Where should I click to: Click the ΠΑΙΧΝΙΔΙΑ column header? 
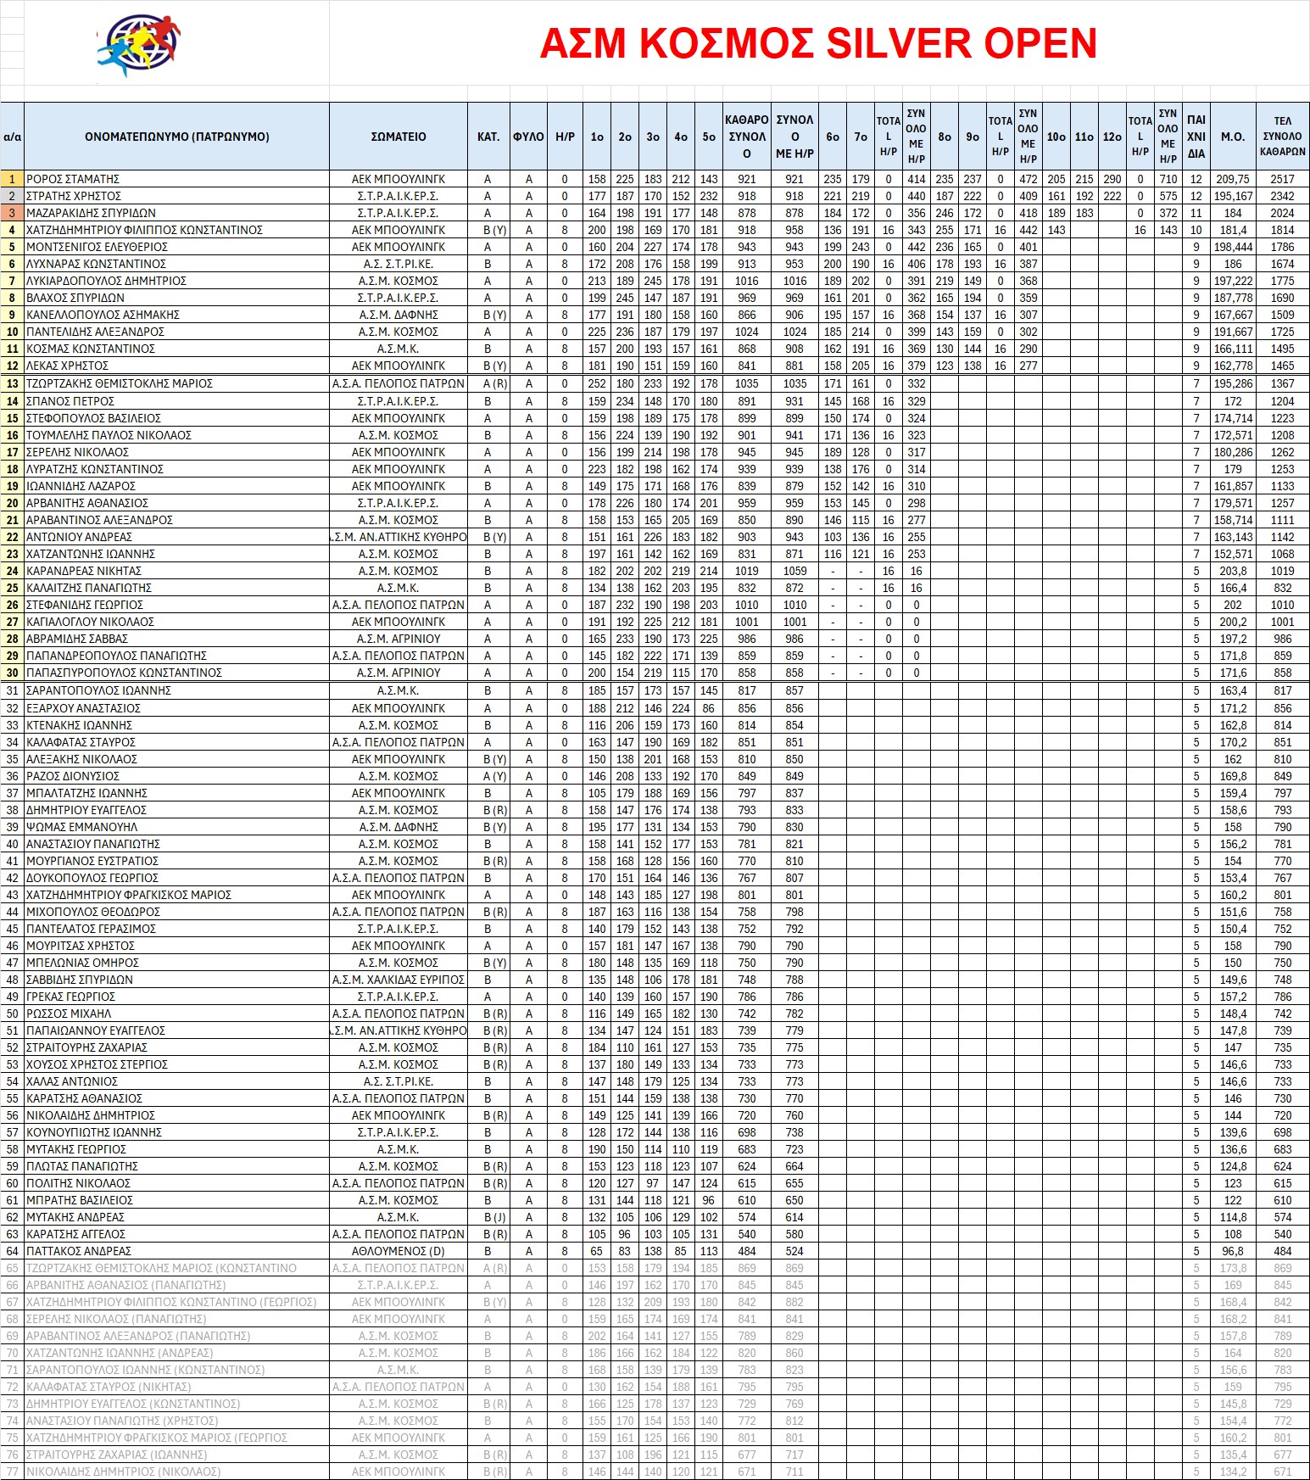[1196, 137]
